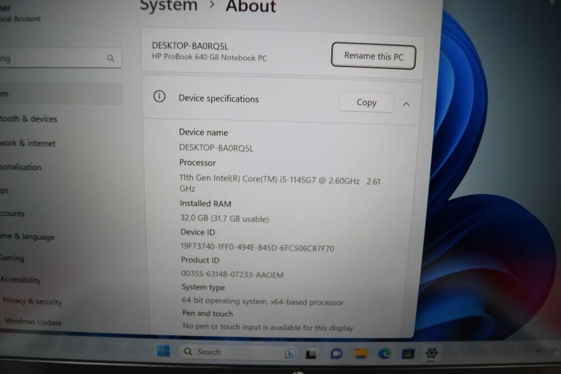This screenshot has width=561, height=374.
Task: Collapse the Device specifications section
Action: [406, 104]
